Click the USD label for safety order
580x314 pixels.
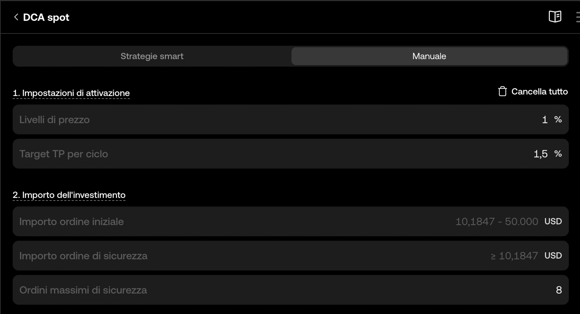[x=553, y=256]
